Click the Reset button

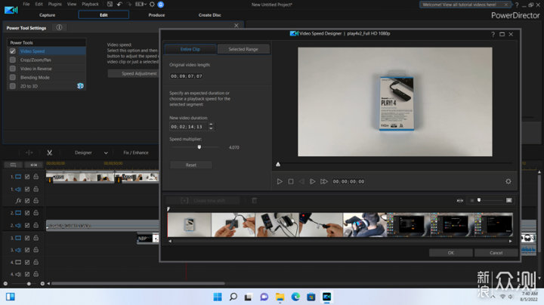(191, 165)
